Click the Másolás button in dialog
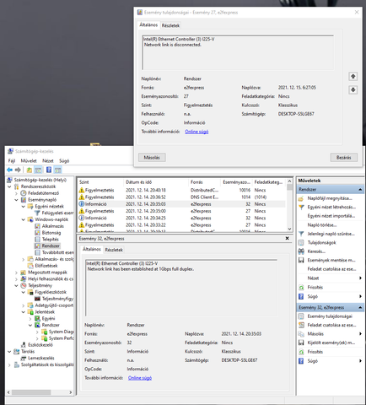The height and width of the screenshot is (405, 366). 152,158
